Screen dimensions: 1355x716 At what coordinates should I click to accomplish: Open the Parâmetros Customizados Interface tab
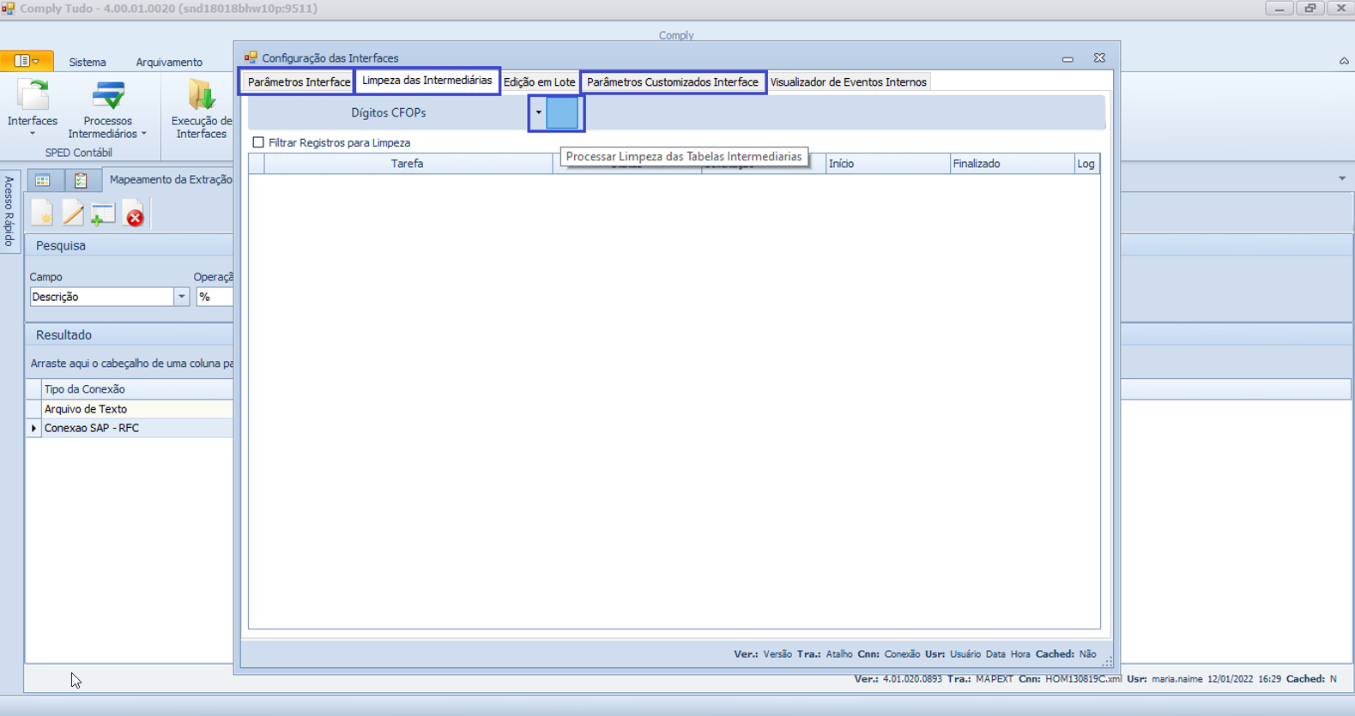[x=673, y=82]
